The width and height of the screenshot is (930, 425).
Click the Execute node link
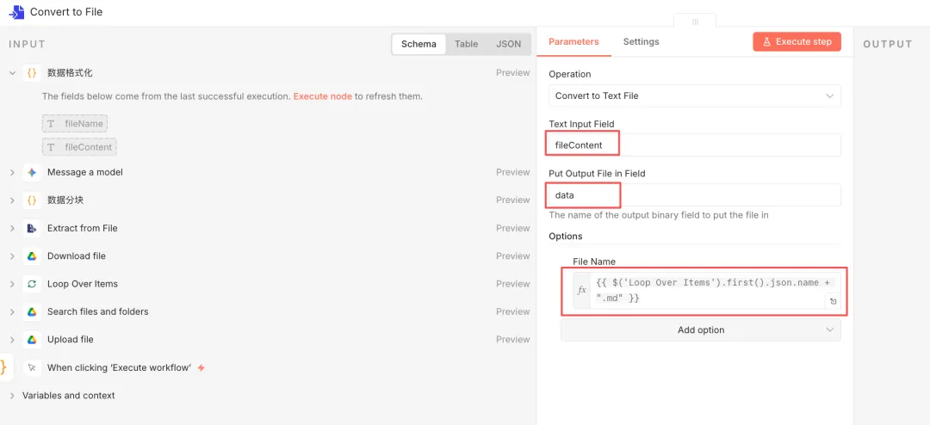[322, 96]
